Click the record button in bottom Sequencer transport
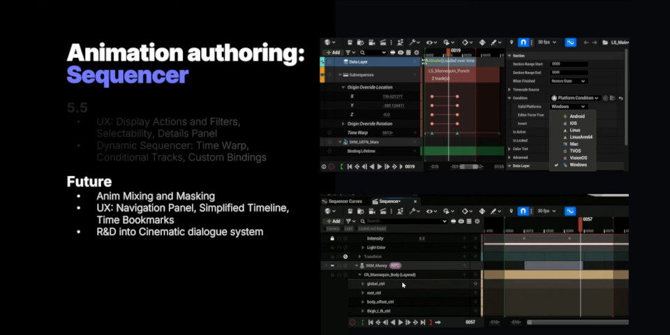The width and height of the screenshot is (670, 335). pyautogui.click(x=352, y=322)
